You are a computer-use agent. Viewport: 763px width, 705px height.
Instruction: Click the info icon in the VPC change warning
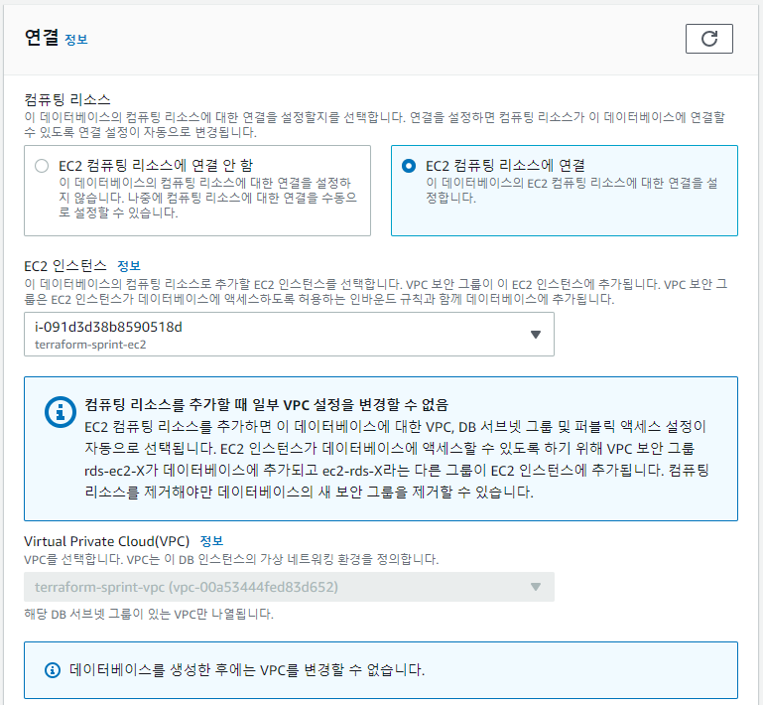click(x=53, y=670)
